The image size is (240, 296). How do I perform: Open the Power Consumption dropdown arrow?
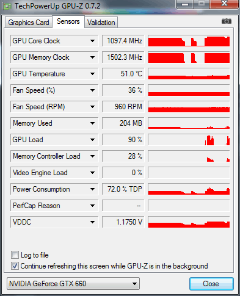click(x=92, y=189)
